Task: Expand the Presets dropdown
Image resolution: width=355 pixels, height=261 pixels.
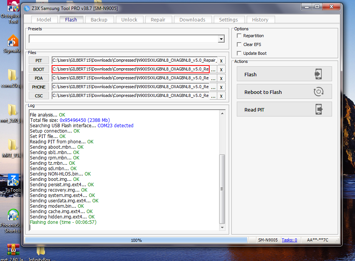Action: [x=221, y=39]
